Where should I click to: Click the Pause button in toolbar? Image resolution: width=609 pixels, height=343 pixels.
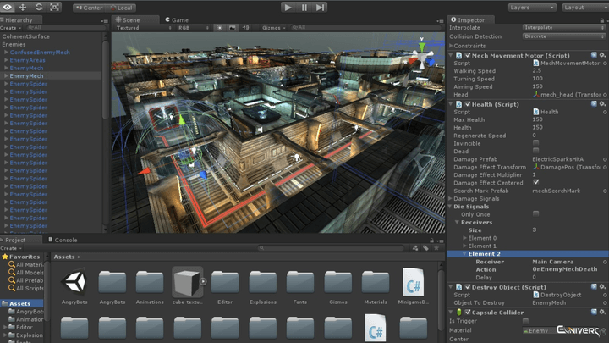pyautogui.click(x=304, y=8)
